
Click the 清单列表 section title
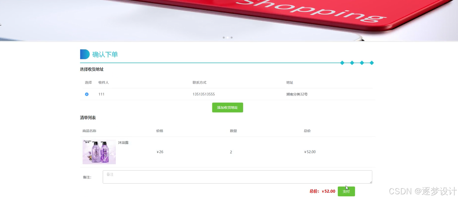88,118
